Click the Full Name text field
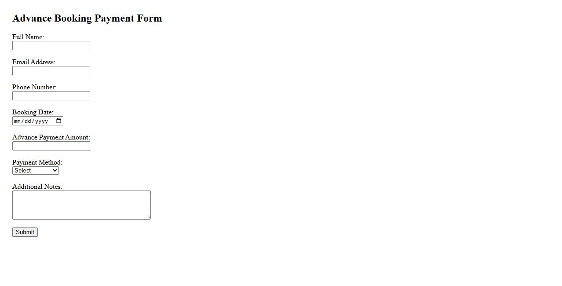562x286 pixels. (x=51, y=46)
